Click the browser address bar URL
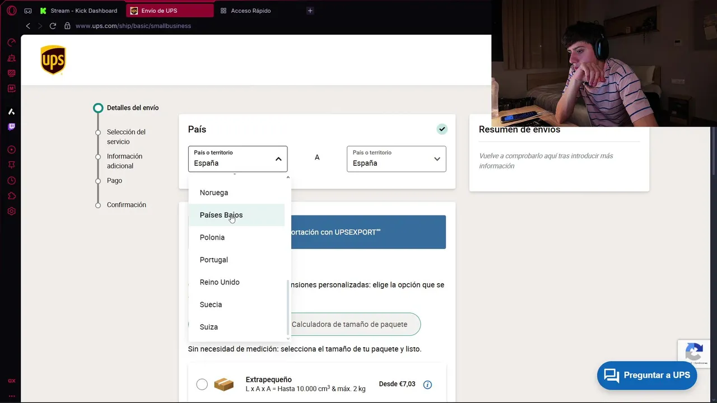Image resolution: width=717 pixels, height=403 pixels. [133, 26]
